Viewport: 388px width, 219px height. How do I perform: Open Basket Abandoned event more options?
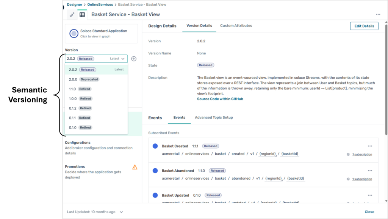[370, 171]
